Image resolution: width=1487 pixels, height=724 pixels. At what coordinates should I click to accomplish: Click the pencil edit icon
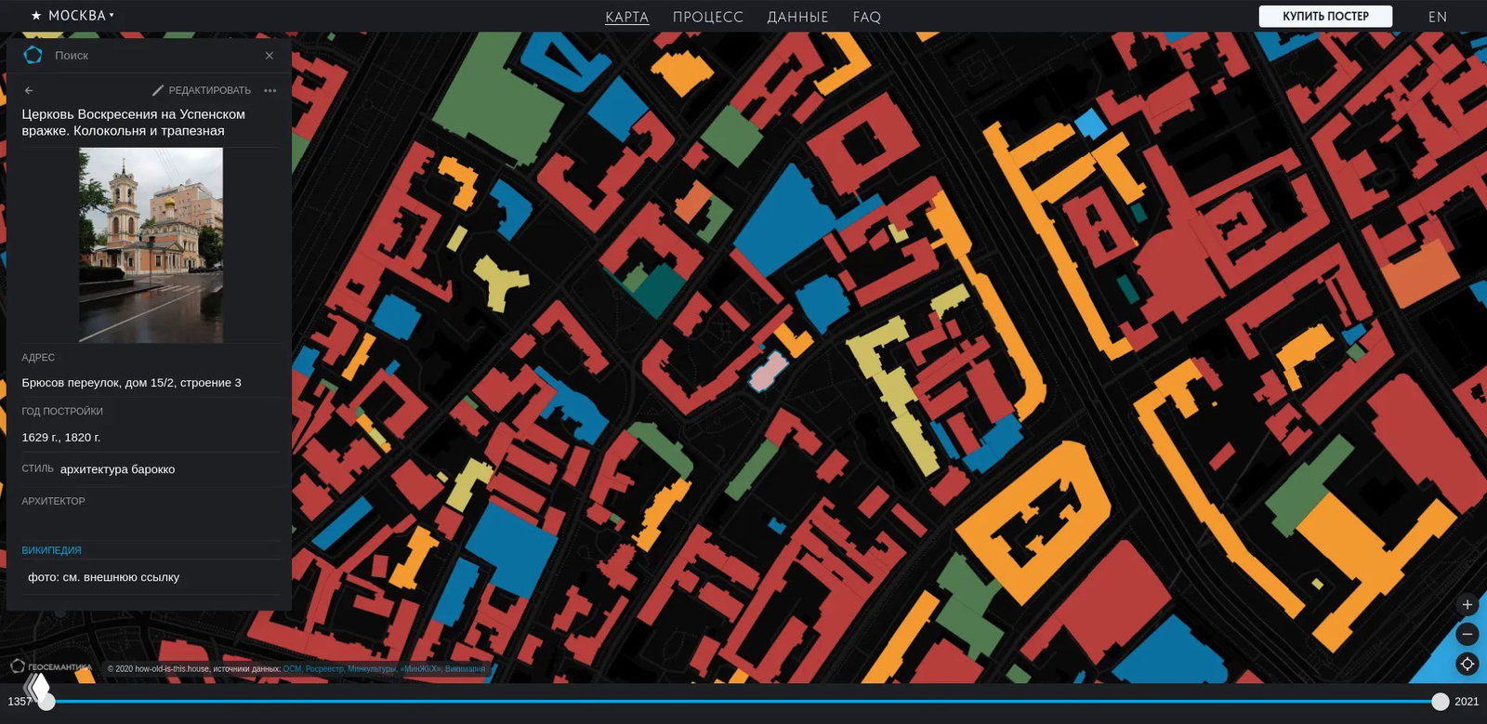click(158, 90)
